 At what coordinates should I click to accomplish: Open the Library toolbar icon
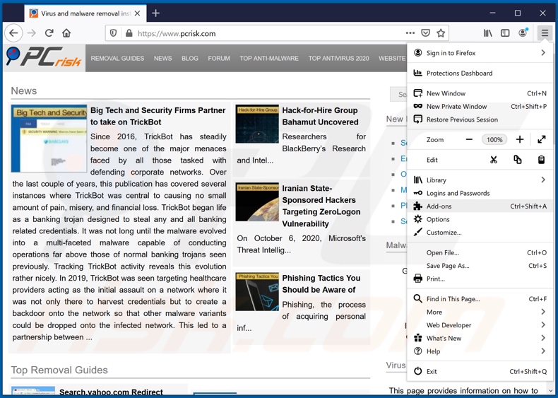[x=487, y=33]
